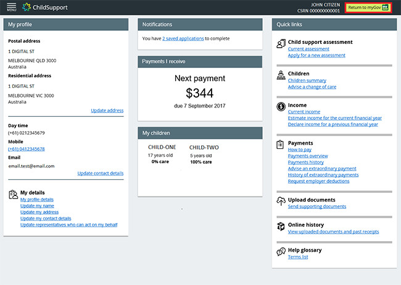Click the ChildSupport logo icon
The image size is (401, 285).
point(26,7)
